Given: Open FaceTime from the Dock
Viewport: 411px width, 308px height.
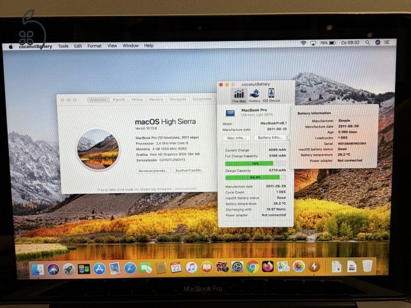Looking at the screenshot, I should click(x=146, y=268).
